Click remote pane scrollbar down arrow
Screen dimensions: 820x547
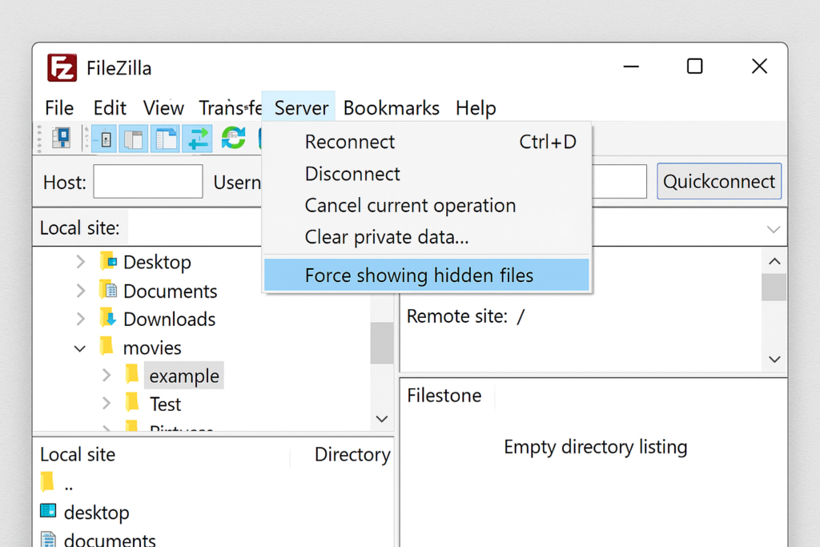[x=774, y=360]
